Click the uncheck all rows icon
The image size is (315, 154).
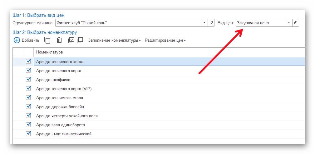(x=80, y=40)
